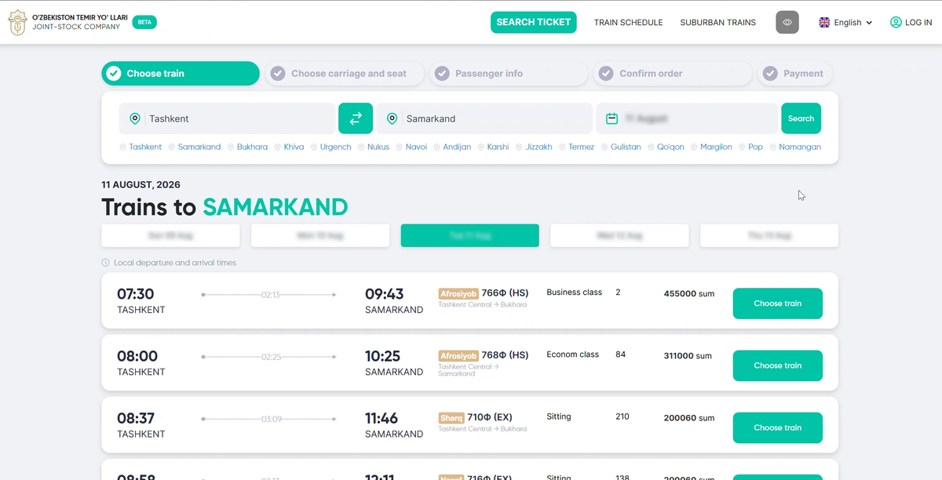Pick the Tashkent quick station link
942x480 pixels.
(x=145, y=147)
